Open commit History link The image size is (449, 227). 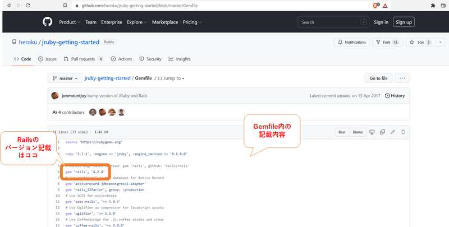coord(395,96)
